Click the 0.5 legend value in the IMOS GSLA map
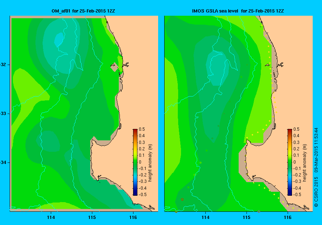This screenshot has width=322, height=225. [296, 129]
